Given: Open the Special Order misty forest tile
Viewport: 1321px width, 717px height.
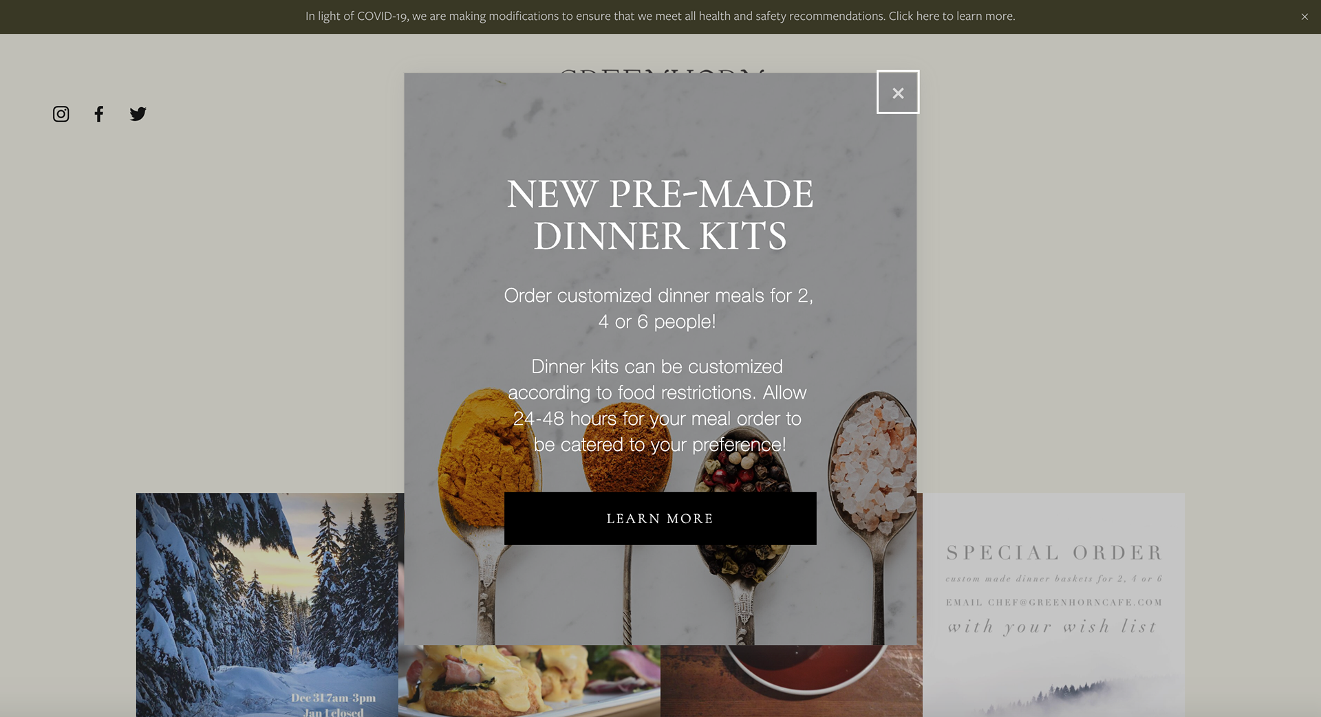Looking at the screenshot, I should click(x=1053, y=605).
